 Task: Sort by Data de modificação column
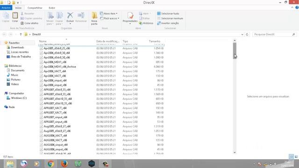coord(108,41)
